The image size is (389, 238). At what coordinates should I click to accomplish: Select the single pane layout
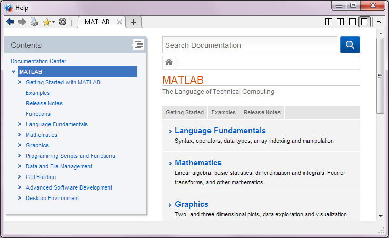point(364,22)
